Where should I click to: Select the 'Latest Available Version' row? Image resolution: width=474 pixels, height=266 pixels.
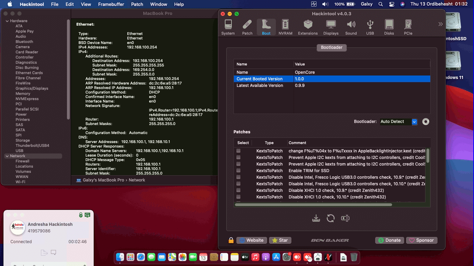pyautogui.click(x=332, y=86)
